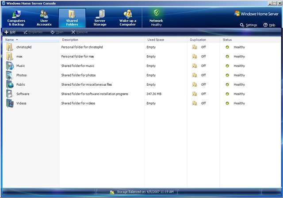Click the green status icon for Photos
This screenshot has height=198, width=283.
tap(227, 75)
